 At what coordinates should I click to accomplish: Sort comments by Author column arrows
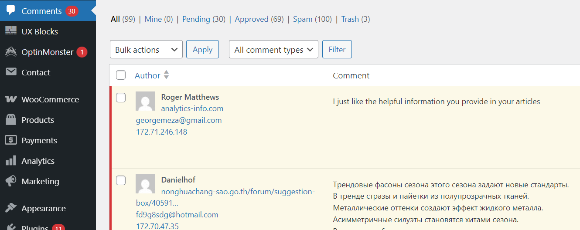click(x=166, y=75)
